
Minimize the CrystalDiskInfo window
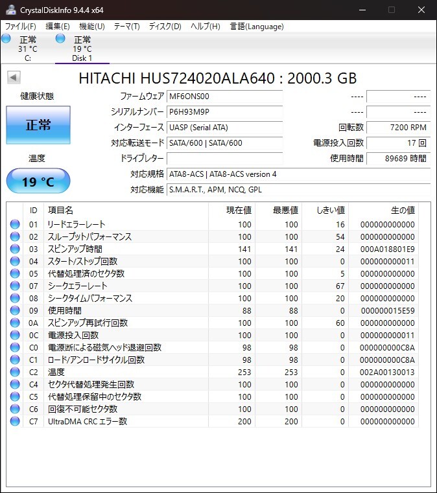click(362, 10)
